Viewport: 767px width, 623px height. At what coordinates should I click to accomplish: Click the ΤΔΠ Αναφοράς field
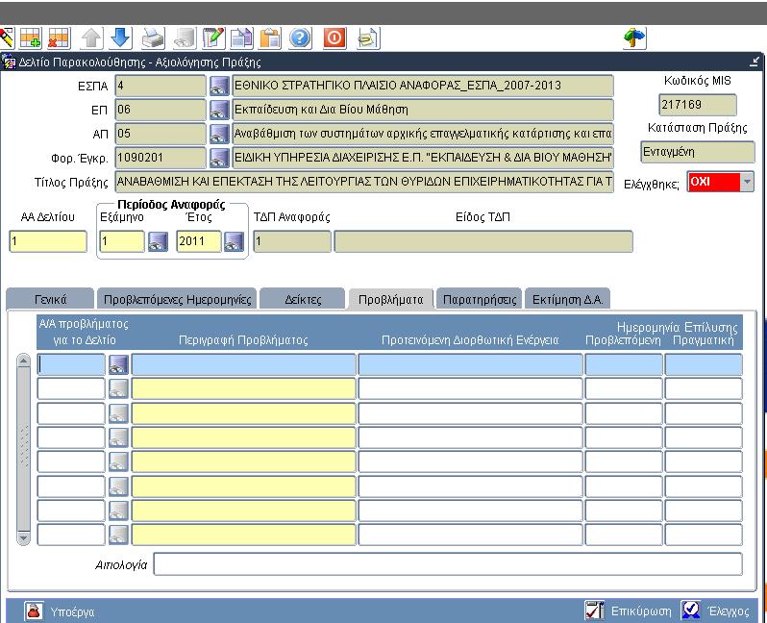click(292, 241)
